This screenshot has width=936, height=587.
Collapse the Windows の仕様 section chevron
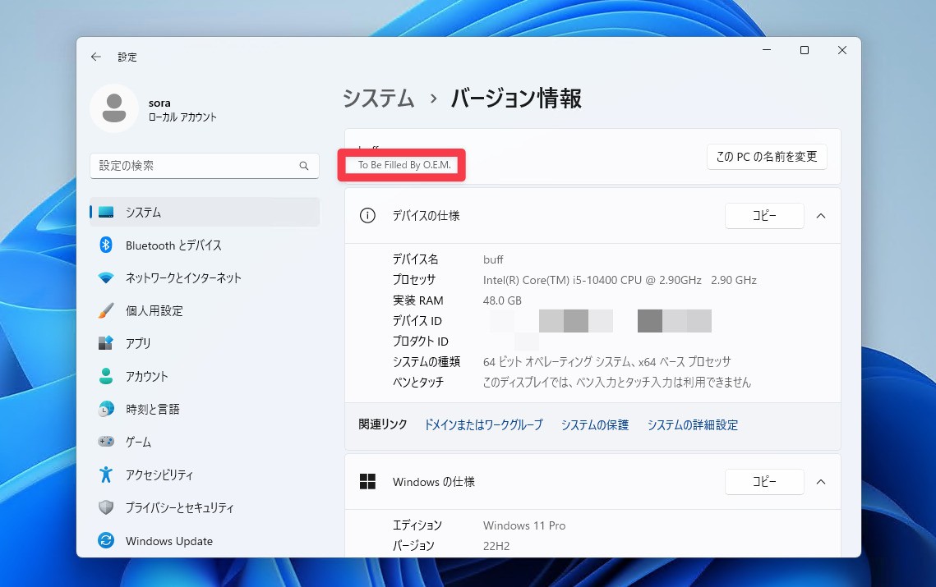click(820, 482)
